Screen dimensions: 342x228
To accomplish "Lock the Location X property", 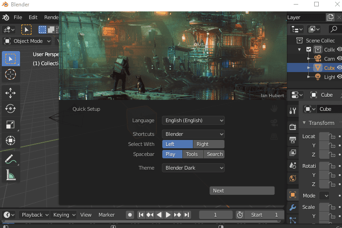I will coord(333,136).
